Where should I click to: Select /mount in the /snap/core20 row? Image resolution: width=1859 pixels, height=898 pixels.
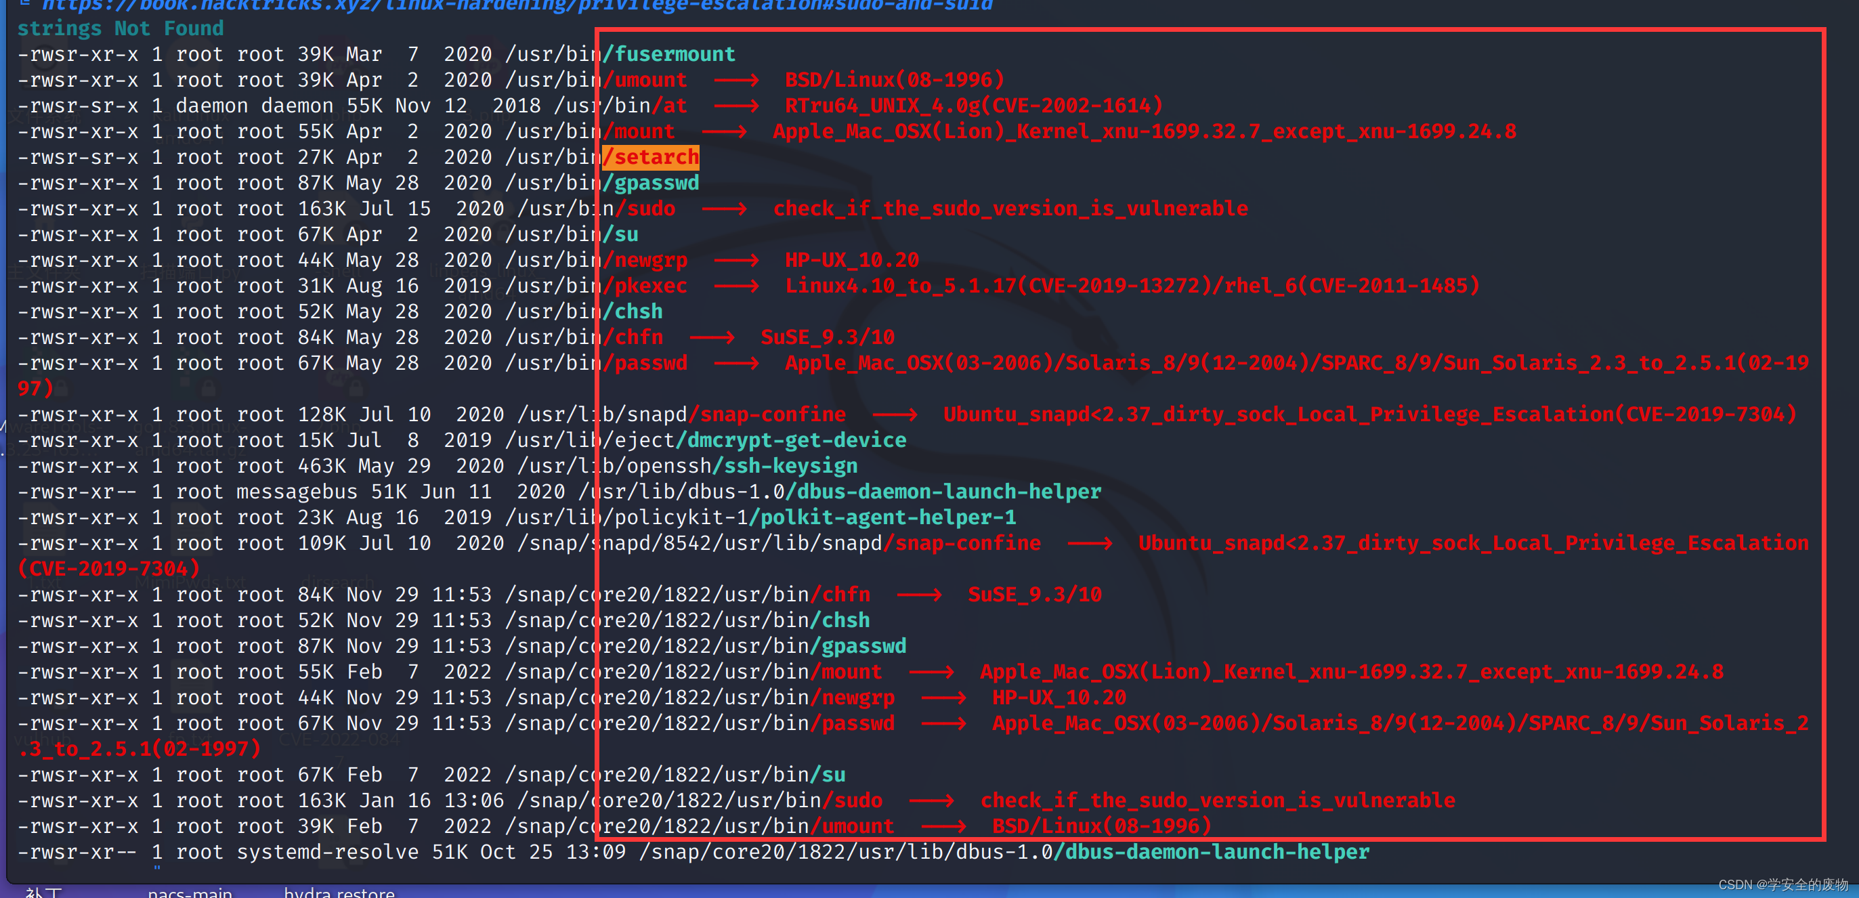point(846,672)
